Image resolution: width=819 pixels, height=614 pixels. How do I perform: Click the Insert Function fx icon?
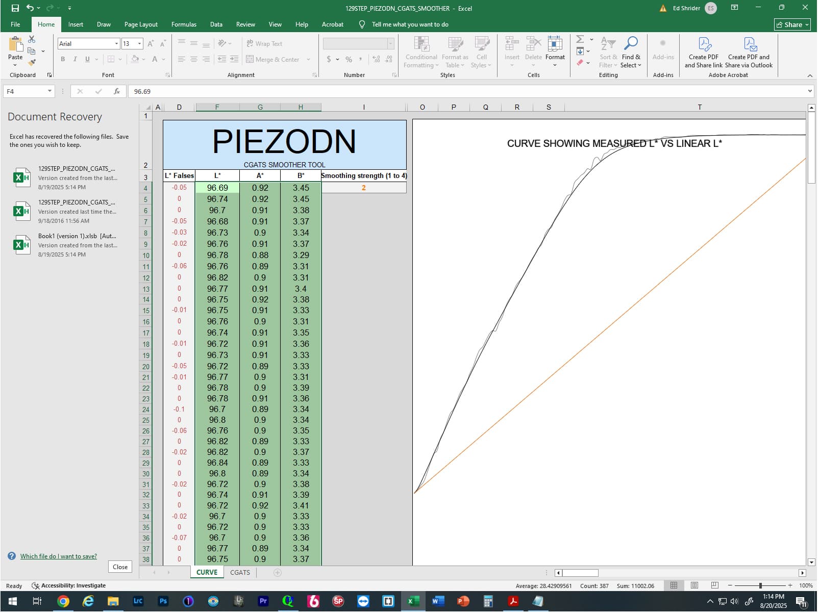pos(117,91)
